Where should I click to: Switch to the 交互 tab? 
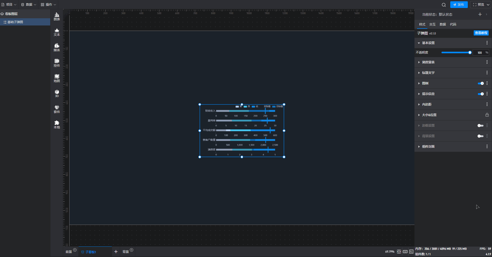[432, 24]
